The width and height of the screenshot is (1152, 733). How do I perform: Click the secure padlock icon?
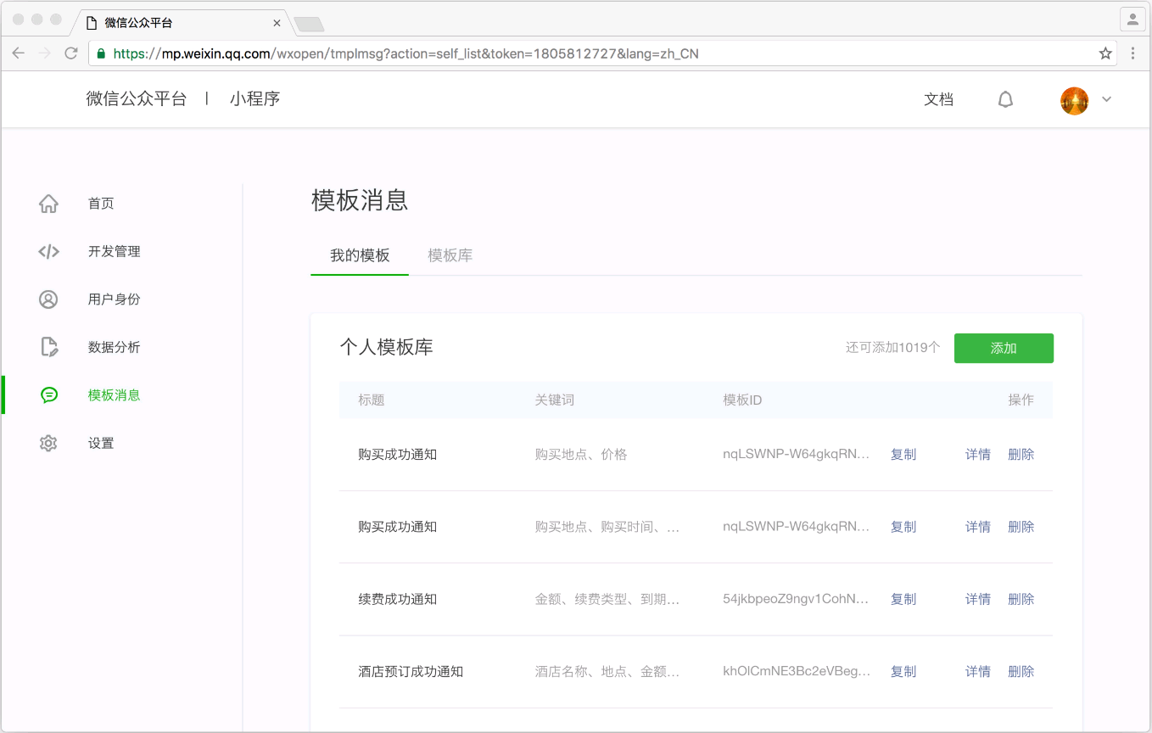tap(102, 53)
